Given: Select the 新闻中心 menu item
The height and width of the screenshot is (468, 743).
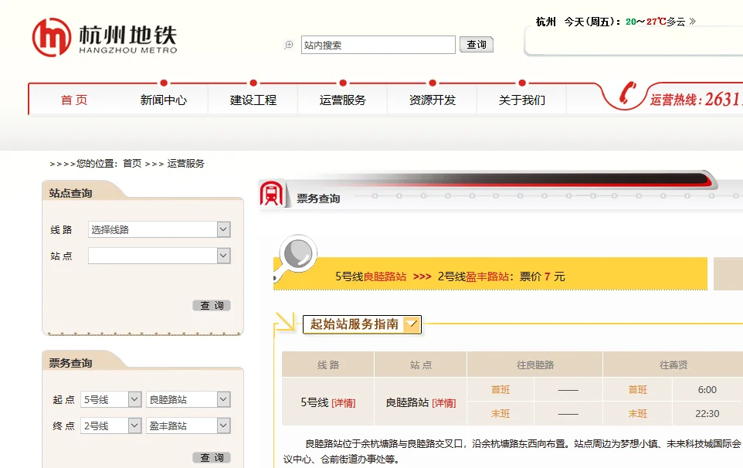Looking at the screenshot, I should point(163,100).
